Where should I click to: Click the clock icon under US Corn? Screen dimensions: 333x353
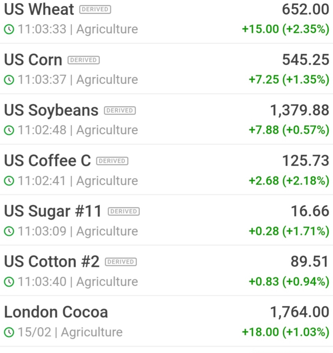9,80
